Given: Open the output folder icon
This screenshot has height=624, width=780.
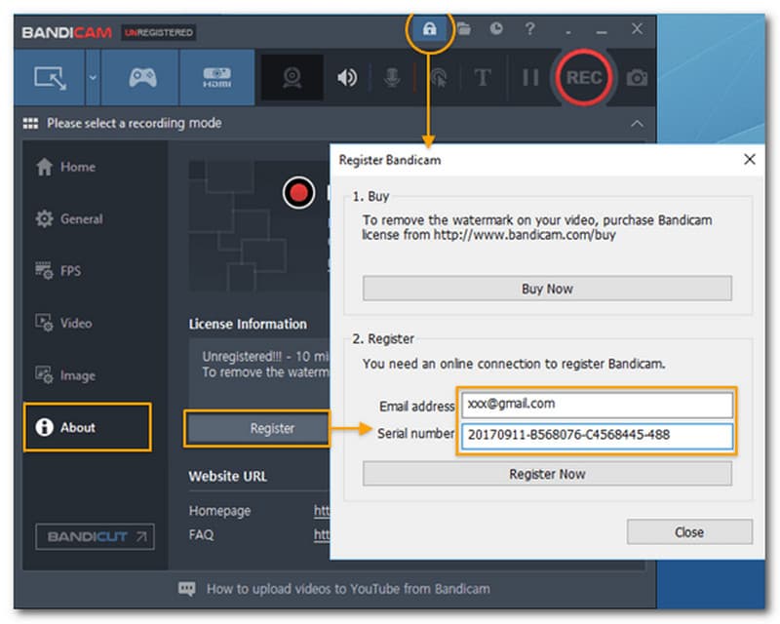Looking at the screenshot, I should coord(464,29).
